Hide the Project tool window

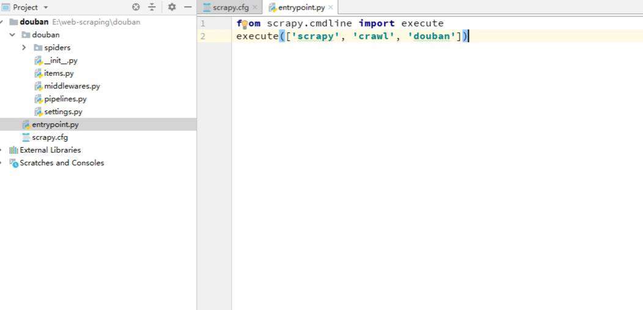click(188, 7)
